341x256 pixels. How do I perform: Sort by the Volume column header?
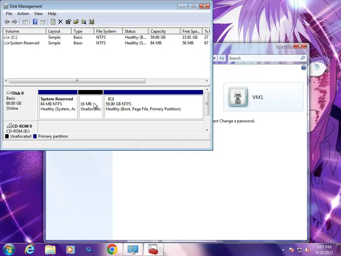click(x=25, y=31)
